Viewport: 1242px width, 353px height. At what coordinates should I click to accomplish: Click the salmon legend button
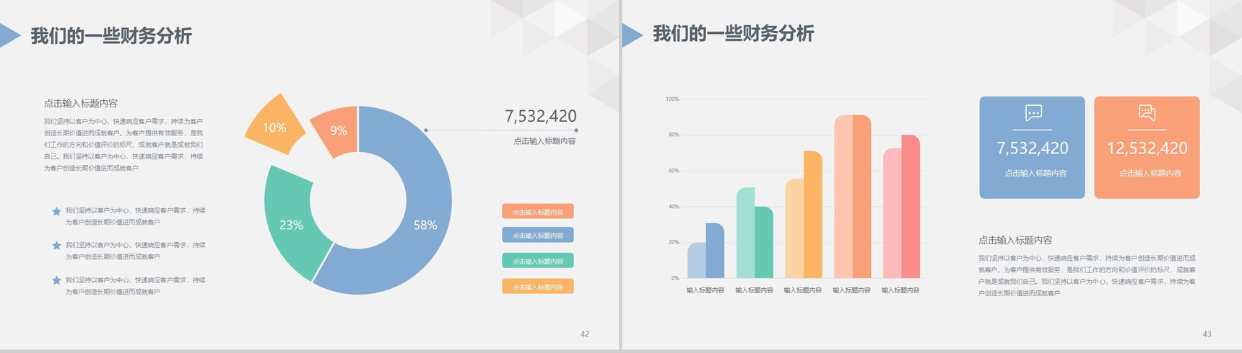tap(538, 212)
